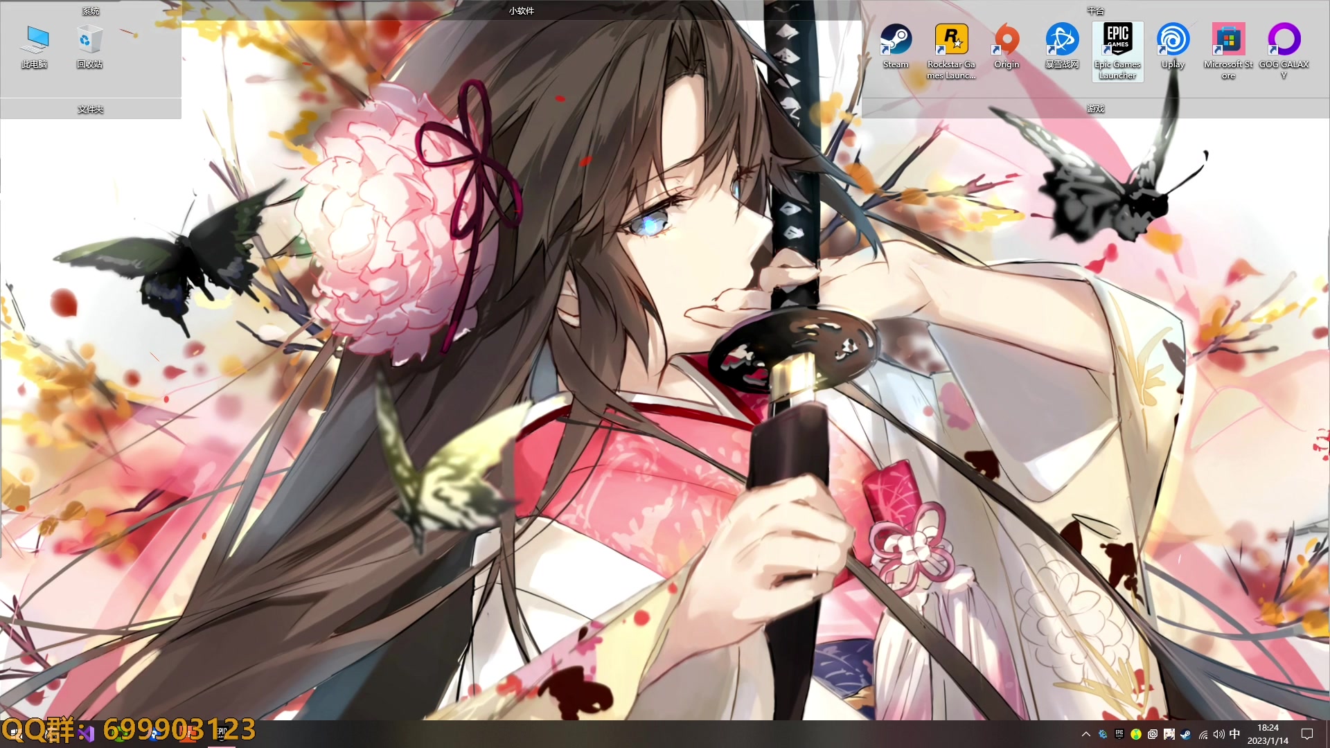Open the Steam desktop shortcut
The height and width of the screenshot is (748, 1330).
(x=896, y=40)
